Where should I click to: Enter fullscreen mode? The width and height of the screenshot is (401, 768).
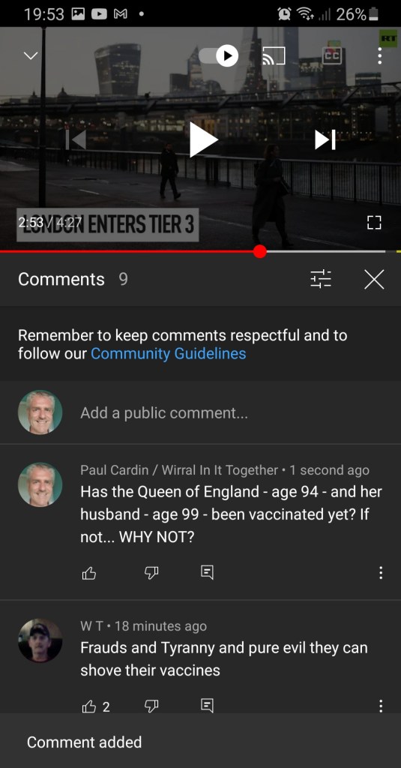click(x=374, y=223)
